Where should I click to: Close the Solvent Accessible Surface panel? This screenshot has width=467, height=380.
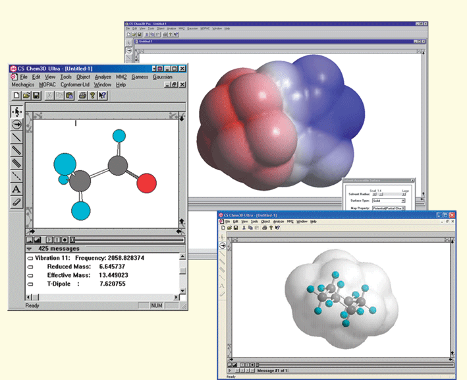click(x=412, y=180)
